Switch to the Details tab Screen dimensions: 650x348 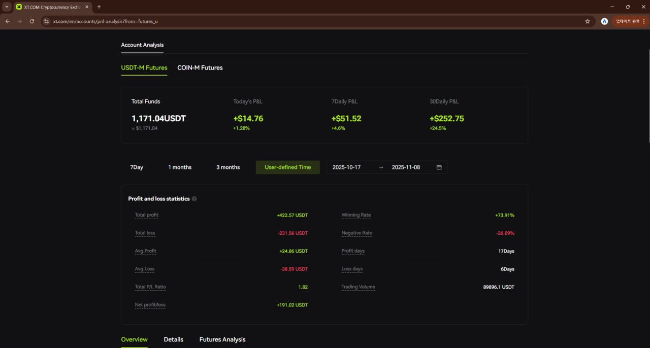[x=174, y=339]
